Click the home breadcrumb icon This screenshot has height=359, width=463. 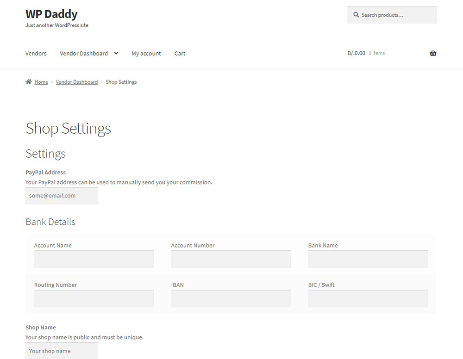click(x=29, y=82)
